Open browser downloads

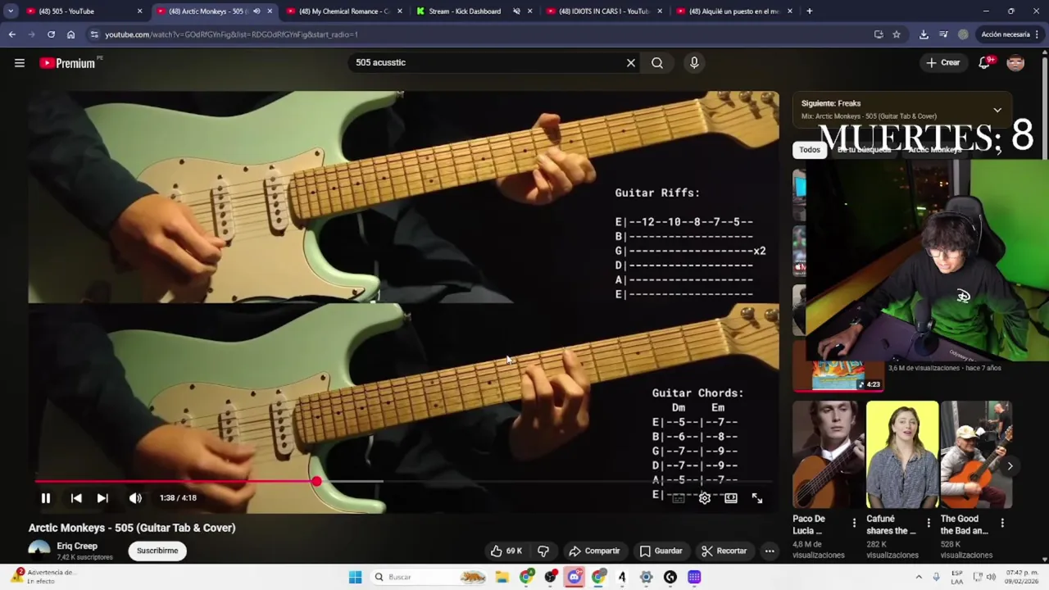[x=924, y=34]
